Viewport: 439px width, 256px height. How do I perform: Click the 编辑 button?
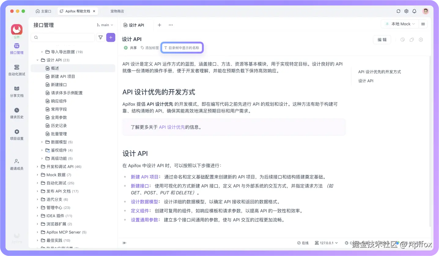(382, 40)
